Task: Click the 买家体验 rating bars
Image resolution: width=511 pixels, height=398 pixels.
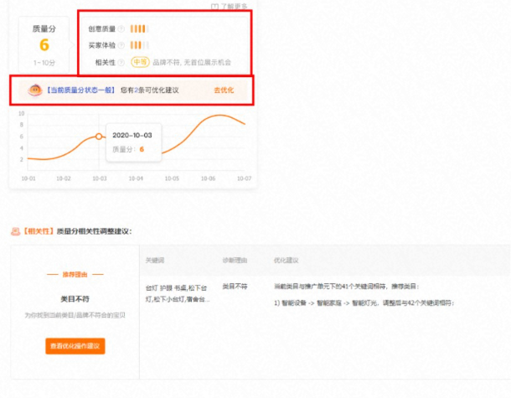Action: [x=140, y=45]
